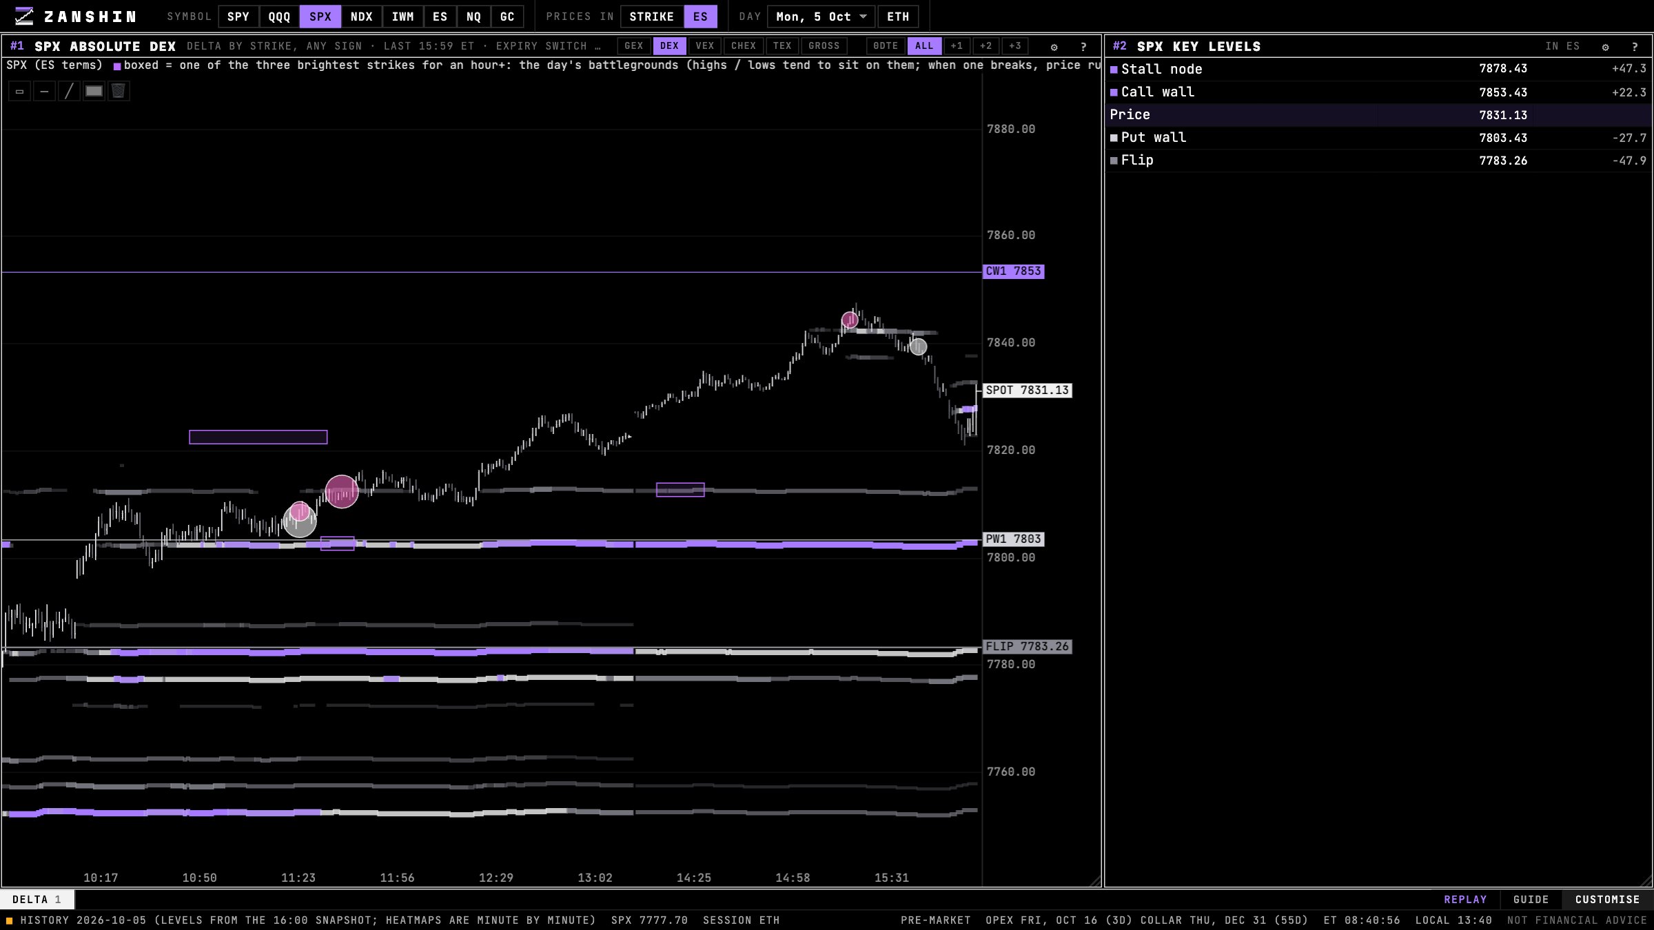Switch symbol to SPY
The height and width of the screenshot is (930, 1654).
(x=238, y=17)
